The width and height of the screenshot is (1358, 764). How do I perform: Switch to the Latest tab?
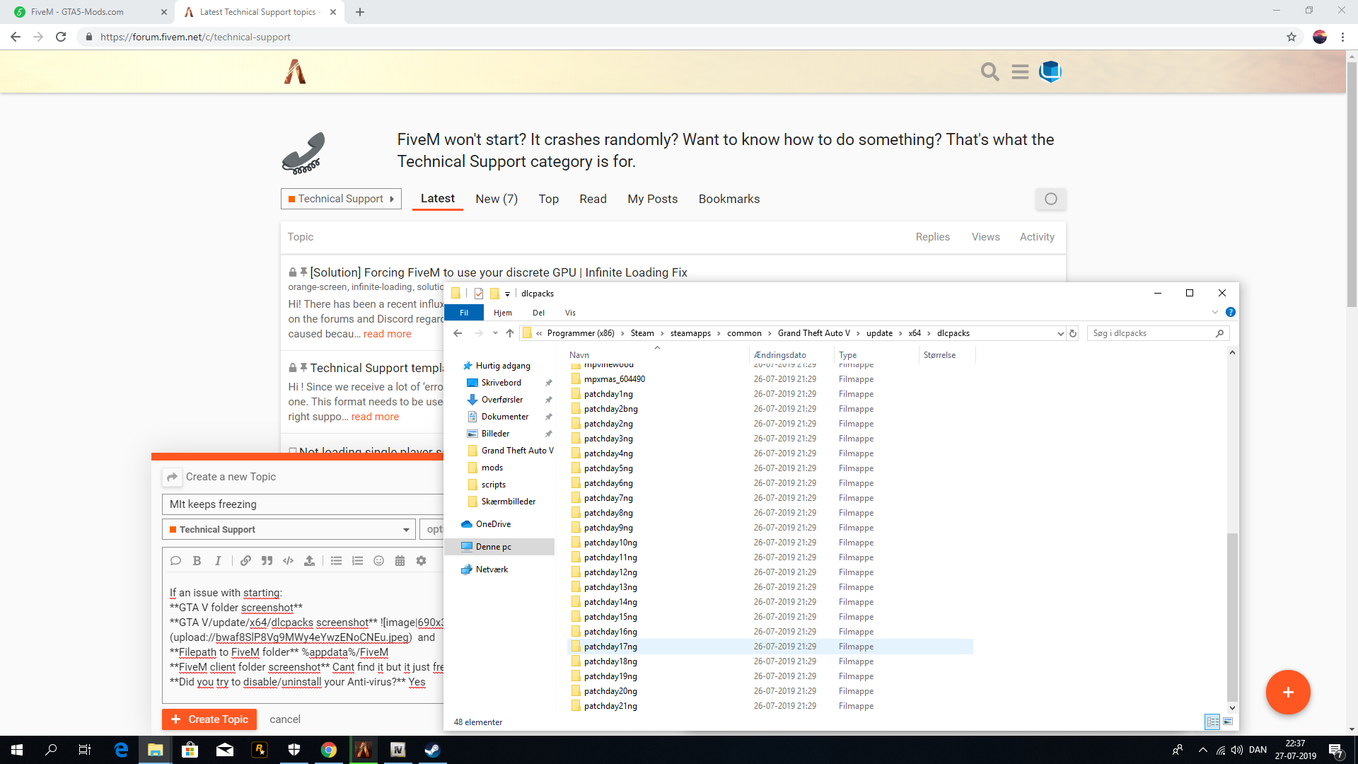click(438, 199)
